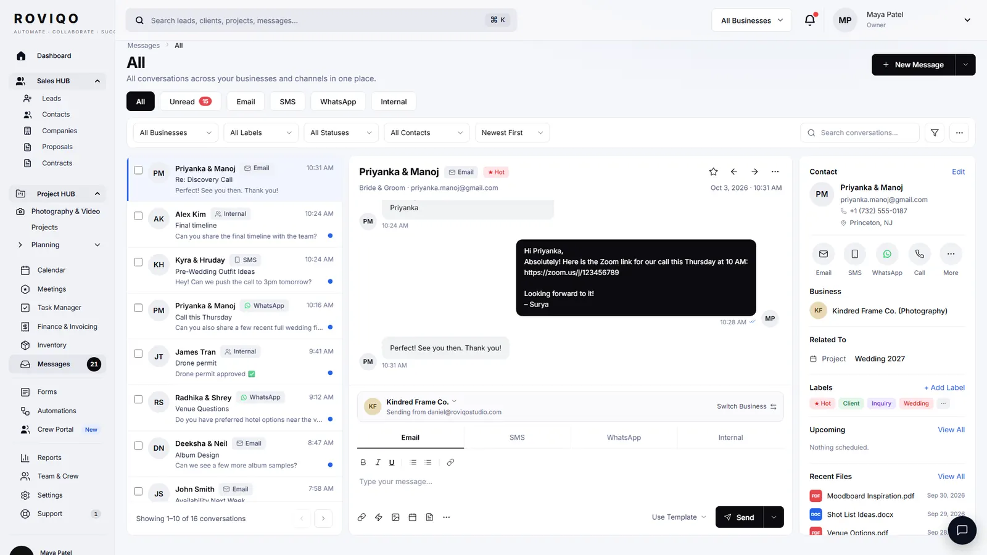Switch to the WhatsApp filter tab
Screen dimensions: 987x555
click(x=338, y=102)
